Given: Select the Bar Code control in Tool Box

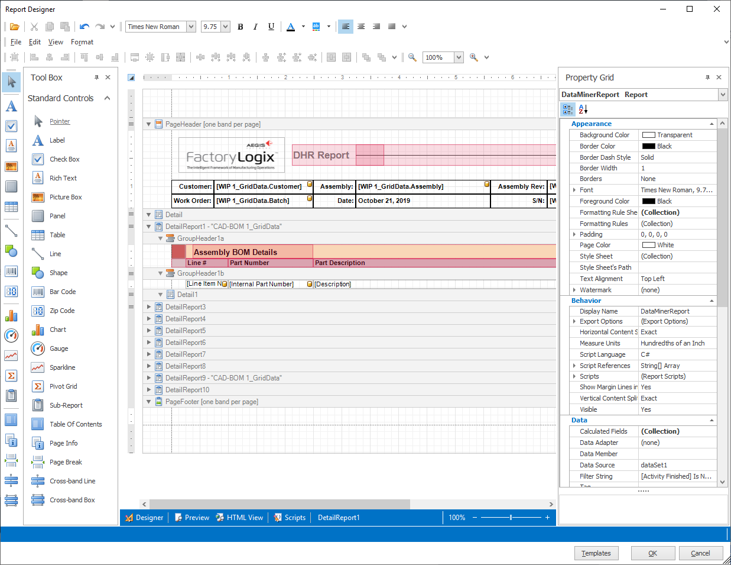Looking at the screenshot, I should point(62,292).
